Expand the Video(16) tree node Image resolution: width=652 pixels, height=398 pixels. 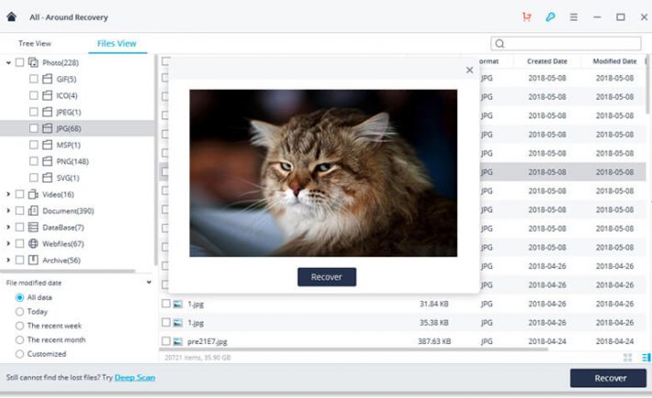8,194
